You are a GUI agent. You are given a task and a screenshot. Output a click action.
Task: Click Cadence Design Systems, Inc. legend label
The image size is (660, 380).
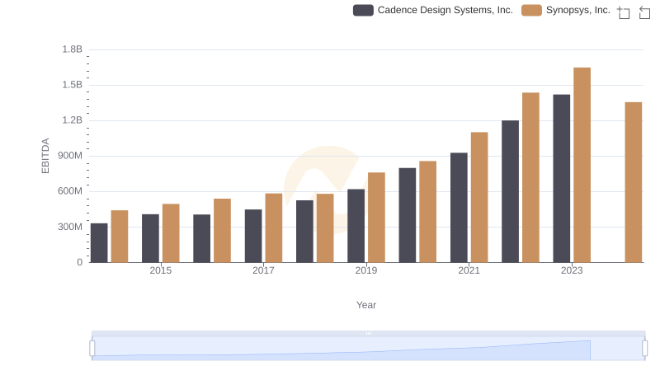[x=445, y=10]
